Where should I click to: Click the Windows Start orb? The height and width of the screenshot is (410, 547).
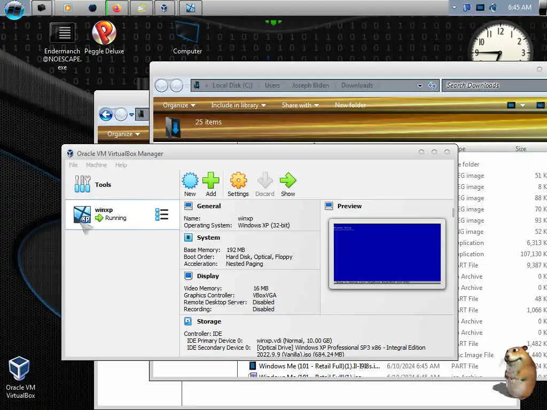[14, 9]
